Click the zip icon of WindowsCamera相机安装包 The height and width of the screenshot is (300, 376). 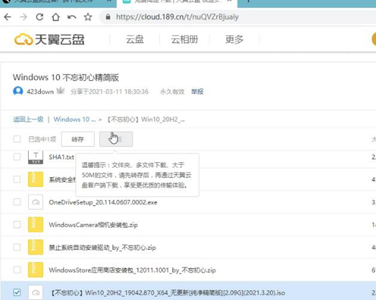pos(36,224)
